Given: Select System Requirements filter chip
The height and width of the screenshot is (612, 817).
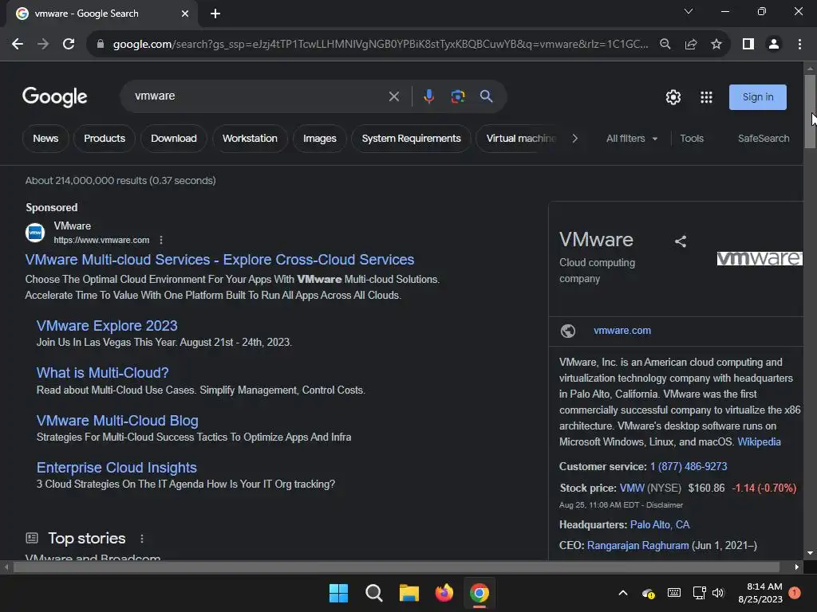Looking at the screenshot, I should pos(411,139).
